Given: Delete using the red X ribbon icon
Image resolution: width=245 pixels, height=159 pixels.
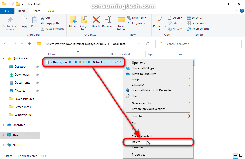Looking at the screenshot, I should pyautogui.click(x=96, y=23).
